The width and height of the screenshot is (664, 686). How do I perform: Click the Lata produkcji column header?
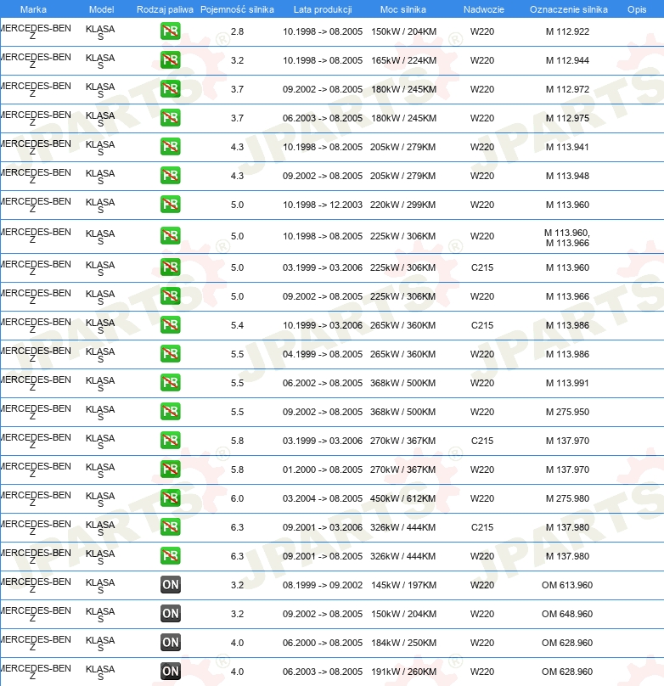pos(323,9)
